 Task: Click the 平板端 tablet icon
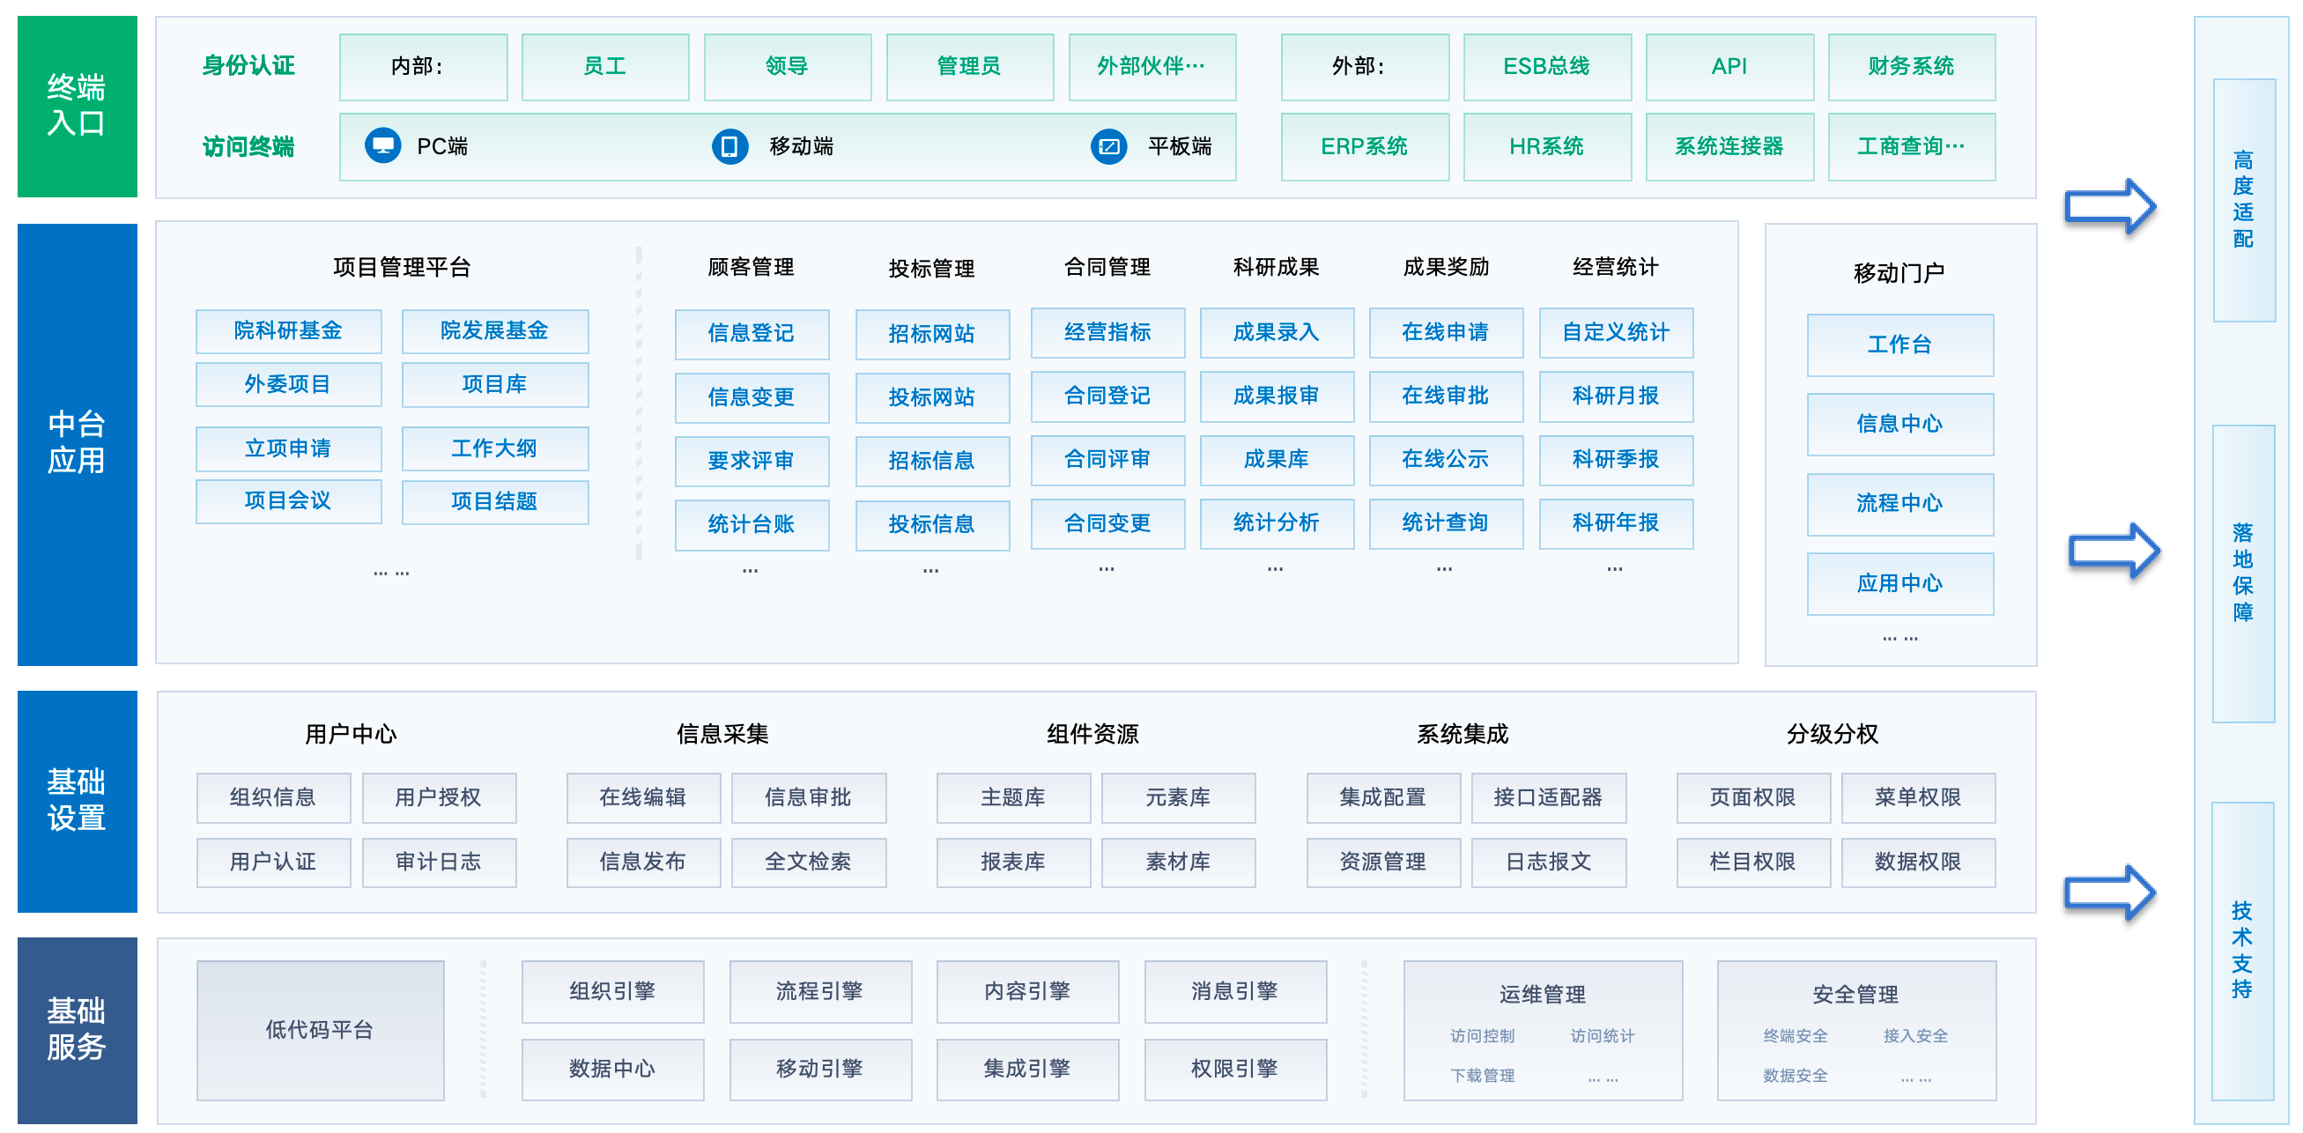coord(1108,145)
